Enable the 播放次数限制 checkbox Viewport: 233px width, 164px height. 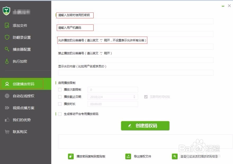[x=60, y=90]
